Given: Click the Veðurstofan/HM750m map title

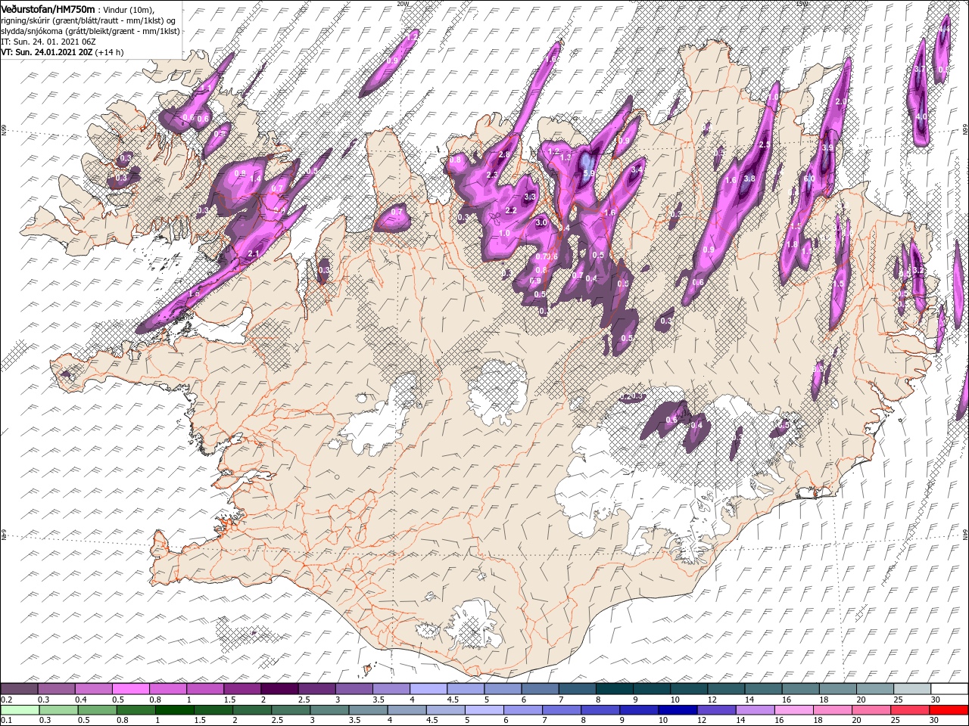Looking at the screenshot, I should pos(48,8).
